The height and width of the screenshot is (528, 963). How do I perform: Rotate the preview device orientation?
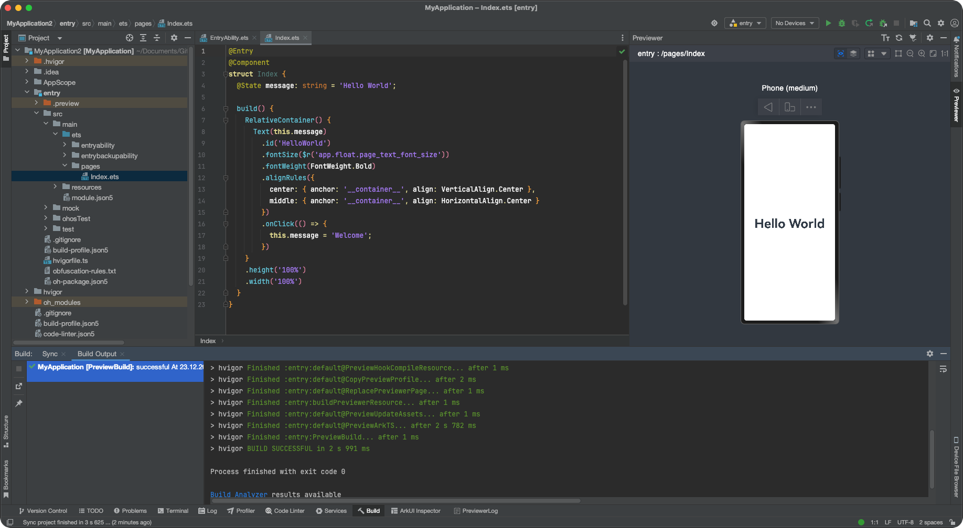click(x=790, y=107)
